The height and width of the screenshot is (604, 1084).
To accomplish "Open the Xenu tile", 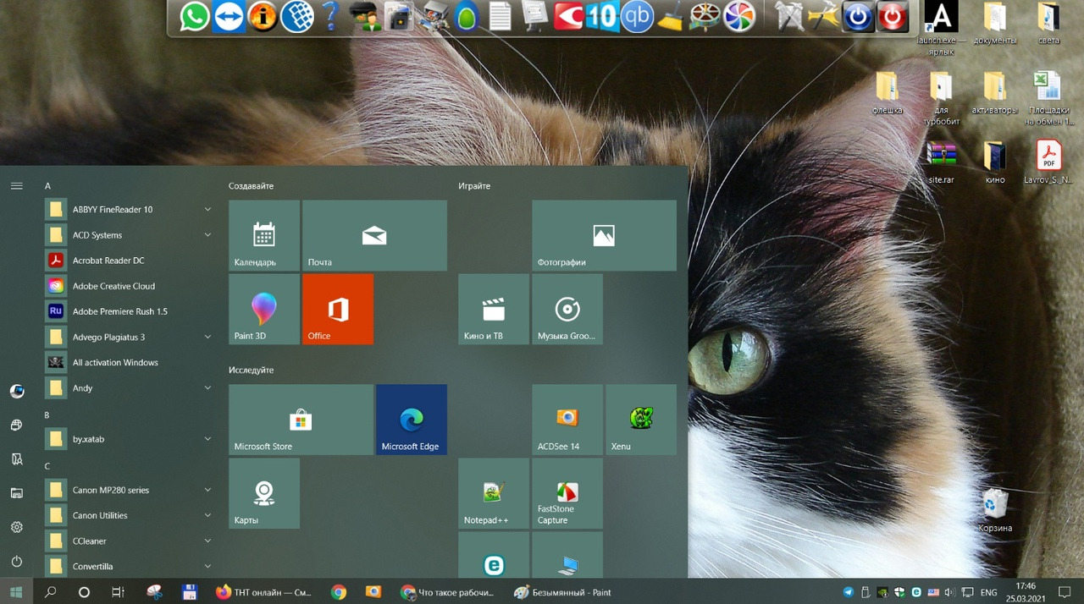I will tap(640, 420).
